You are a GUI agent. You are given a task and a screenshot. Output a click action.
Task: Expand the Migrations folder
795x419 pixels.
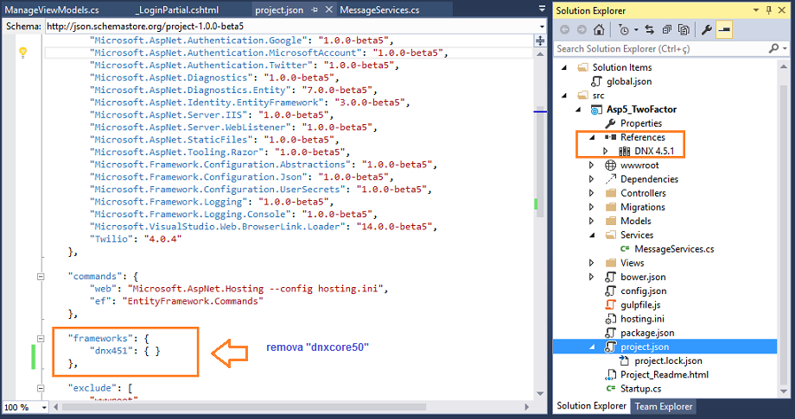591,207
